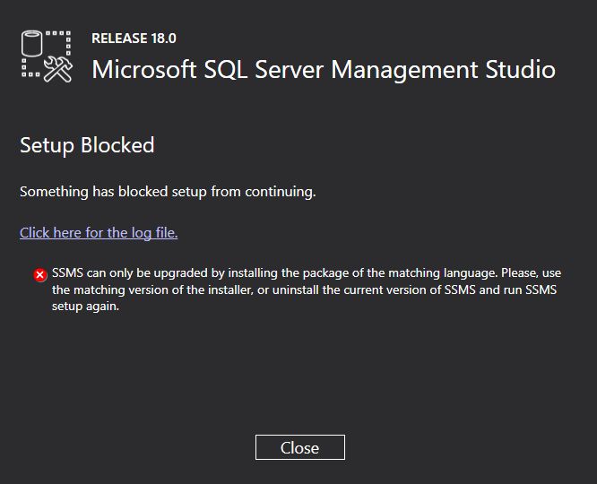Viewport: 597px width, 484px height.
Task: Click the word "RELEASE" above the title
Action: coord(118,39)
